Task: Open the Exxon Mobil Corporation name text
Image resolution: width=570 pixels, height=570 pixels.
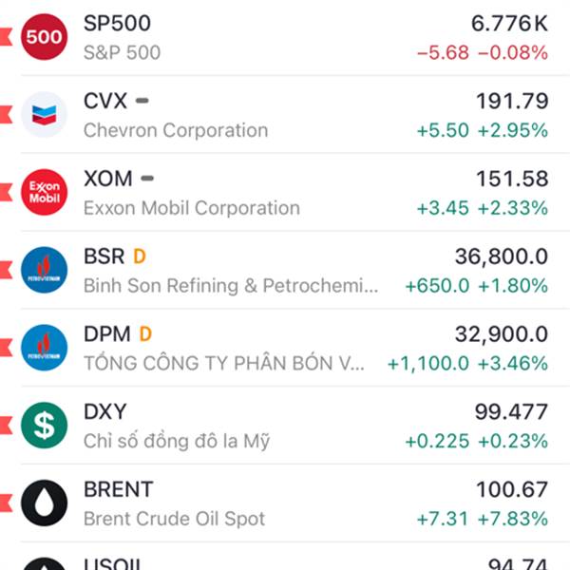Action: click(191, 208)
